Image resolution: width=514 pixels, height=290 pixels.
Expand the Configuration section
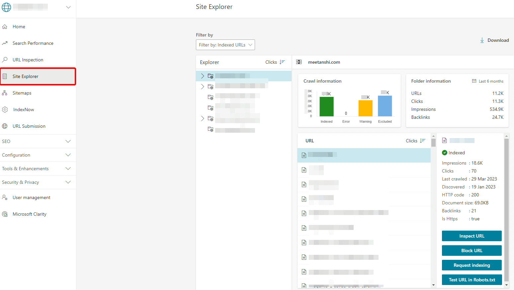click(68, 155)
